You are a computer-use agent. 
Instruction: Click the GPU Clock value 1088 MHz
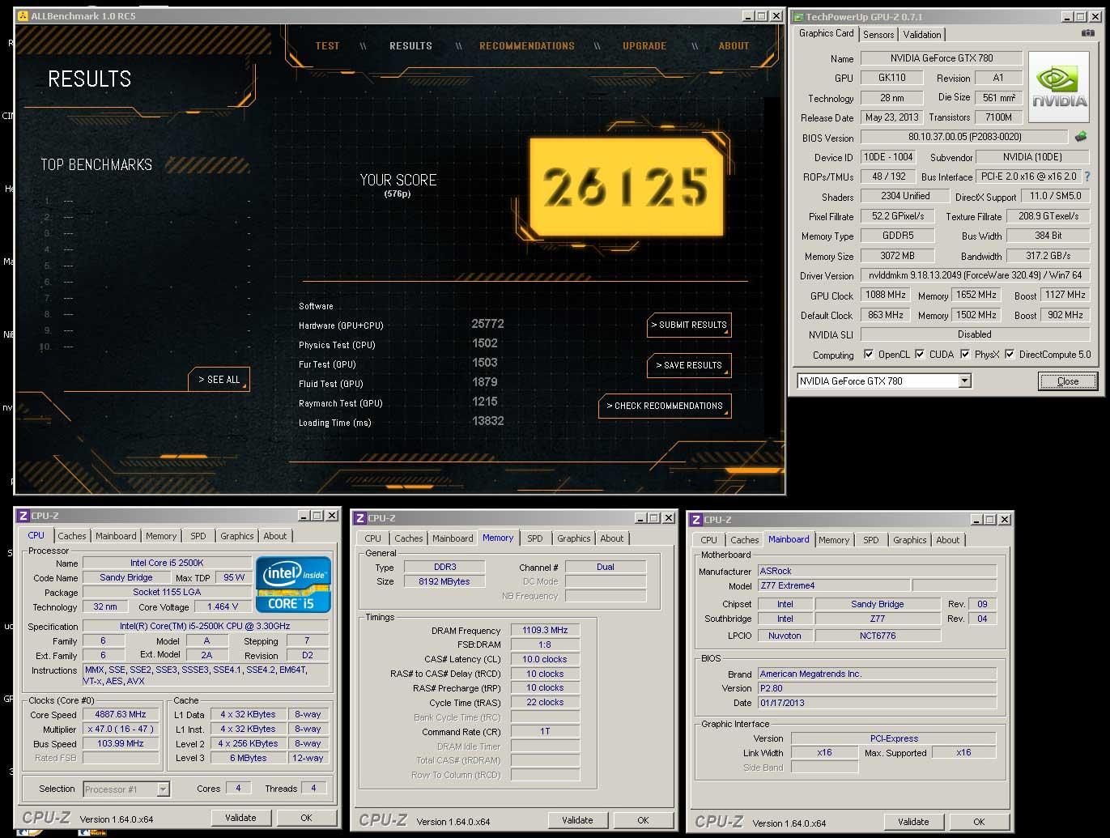886,295
